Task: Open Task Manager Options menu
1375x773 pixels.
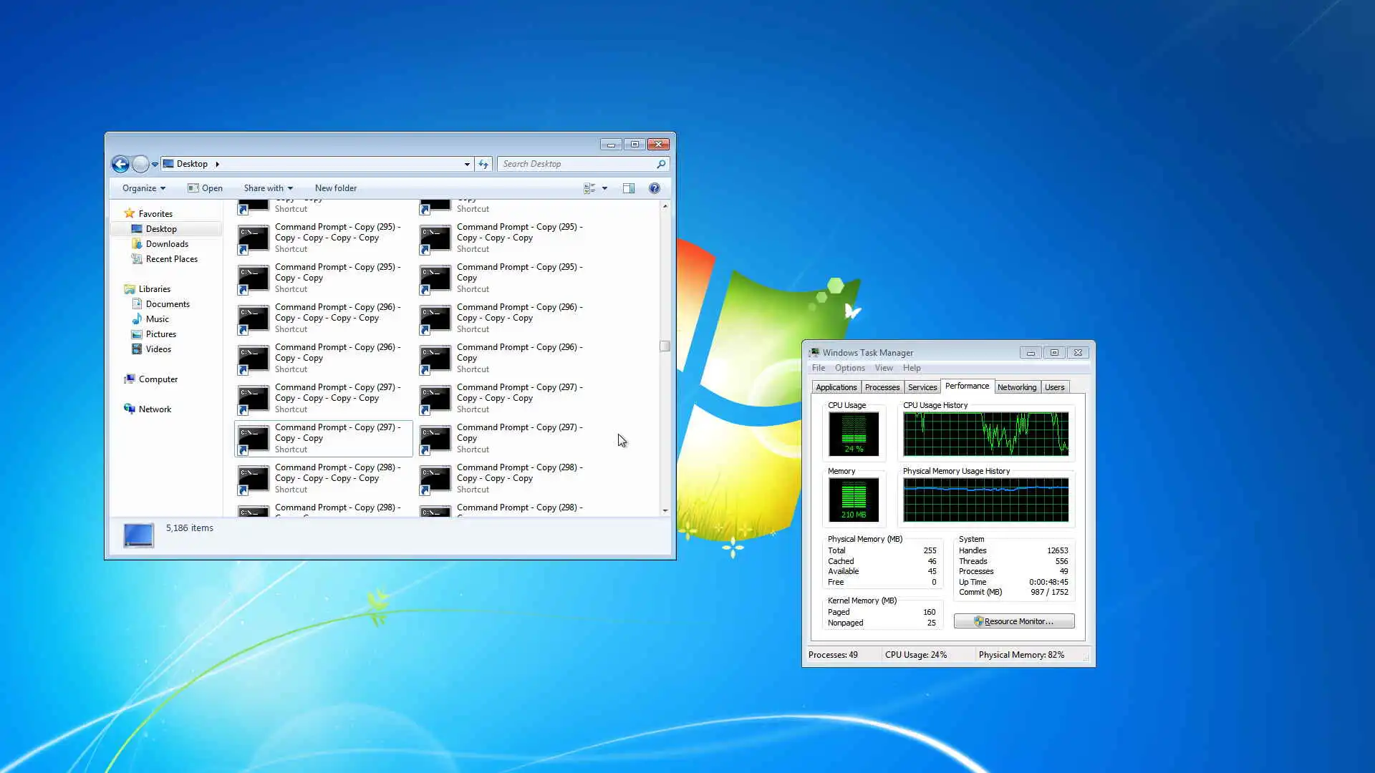Action: (849, 368)
